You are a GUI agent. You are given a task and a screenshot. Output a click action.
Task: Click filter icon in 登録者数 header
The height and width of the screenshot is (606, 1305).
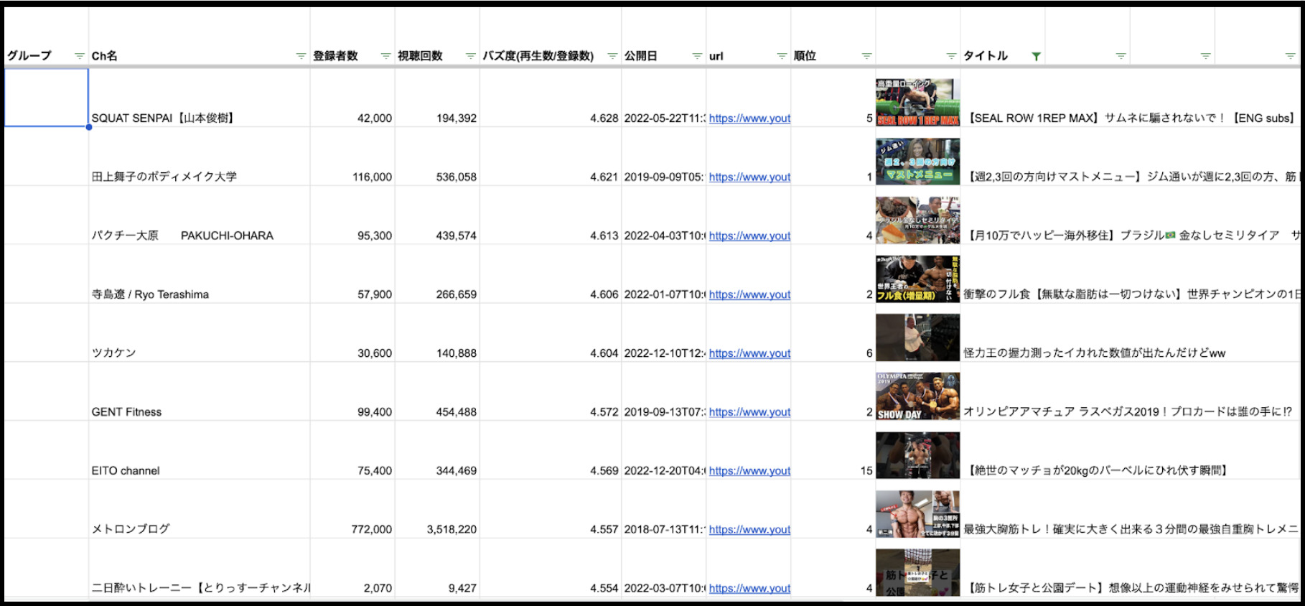coord(385,56)
